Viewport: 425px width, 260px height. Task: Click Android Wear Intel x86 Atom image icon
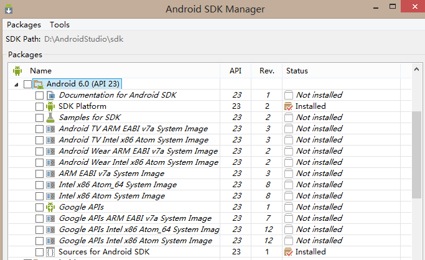point(50,162)
